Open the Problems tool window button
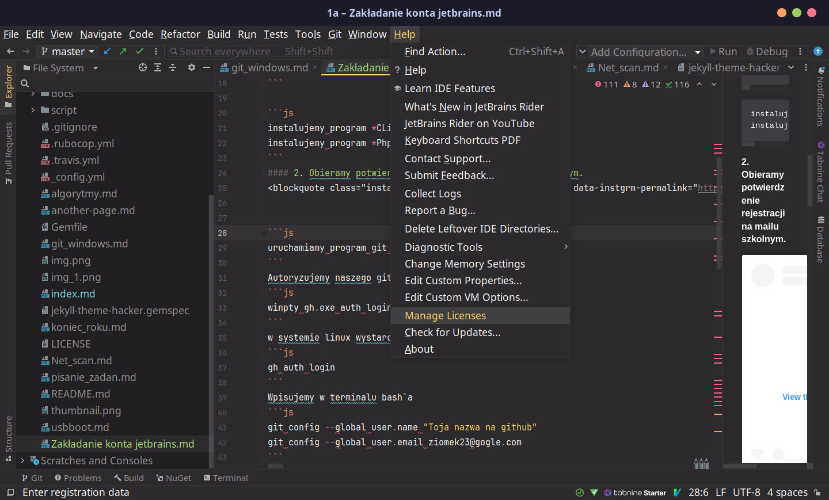Image resolution: width=829 pixels, height=500 pixels. click(78, 478)
